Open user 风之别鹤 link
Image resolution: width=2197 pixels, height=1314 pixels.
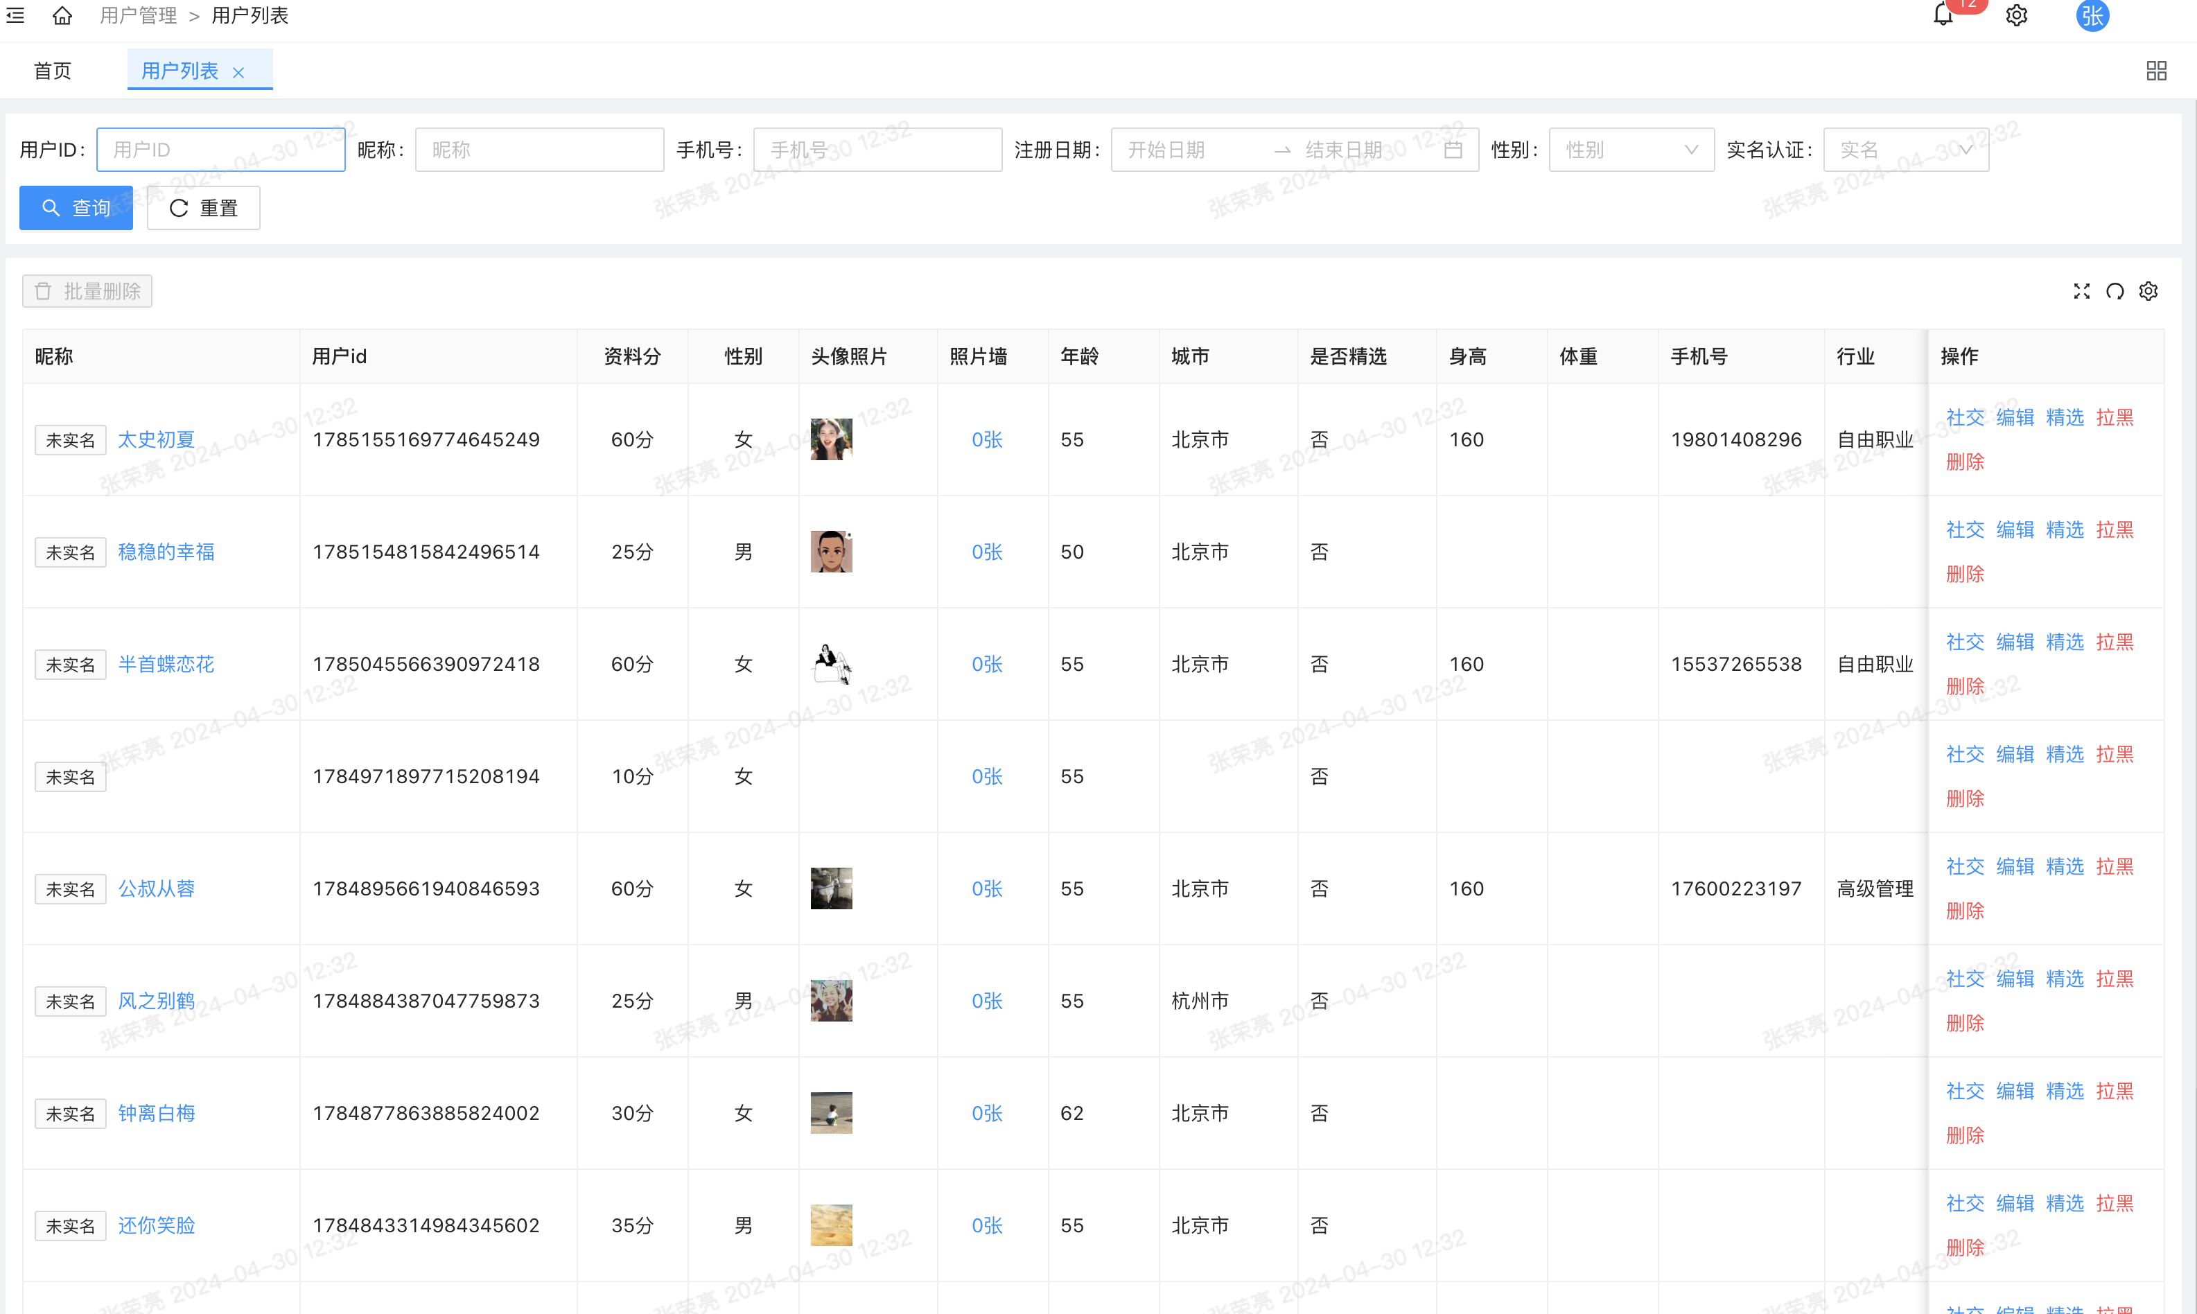157,1001
